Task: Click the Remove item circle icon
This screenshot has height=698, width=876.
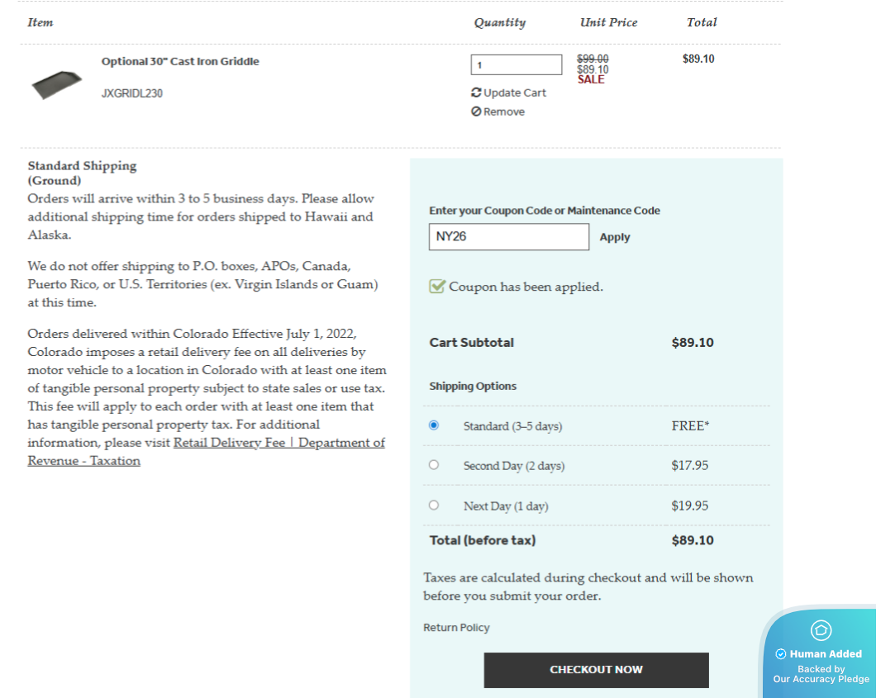Action: point(476,112)
